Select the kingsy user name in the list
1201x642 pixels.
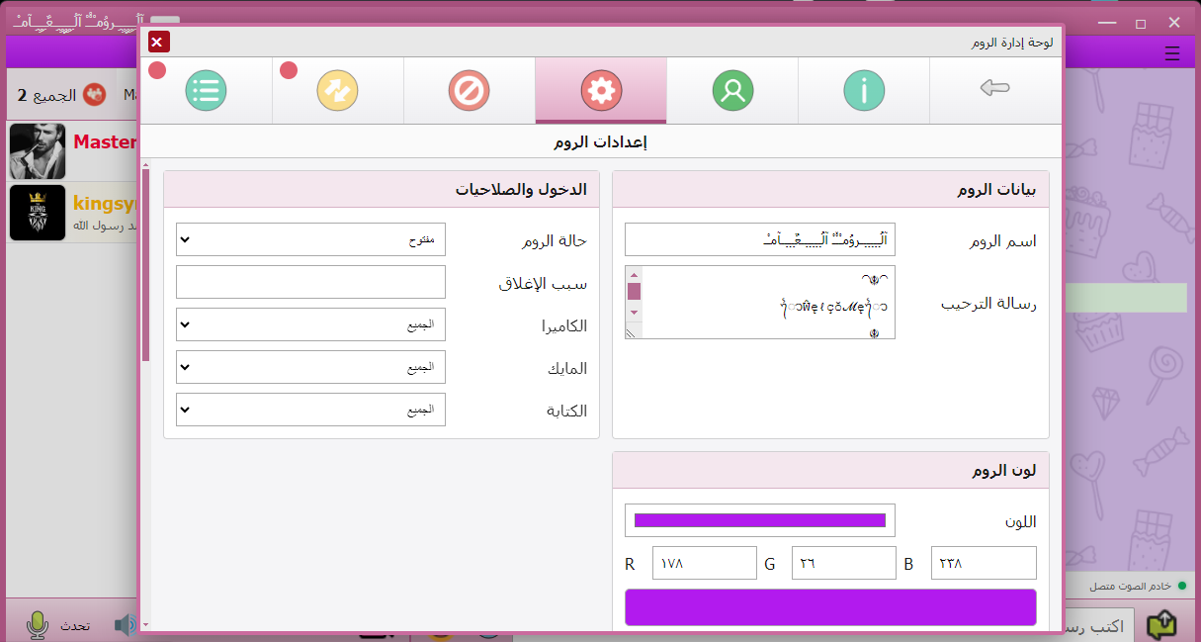coord(105,203)
